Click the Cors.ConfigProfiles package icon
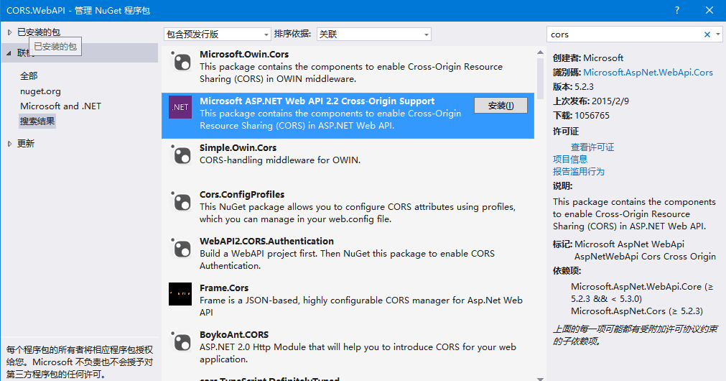The width and height of the screenshot is (726, 381). click(180, 201)
